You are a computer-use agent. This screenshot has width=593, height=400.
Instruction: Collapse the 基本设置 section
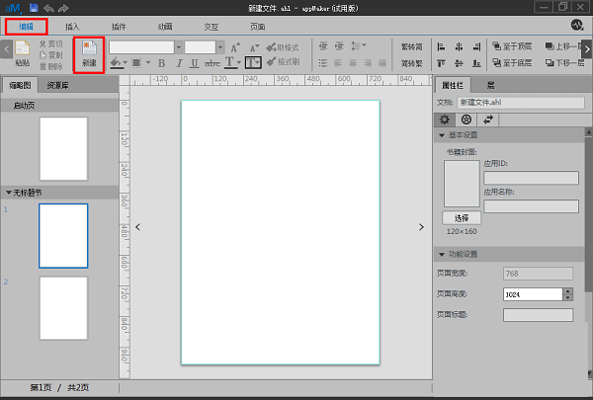(441, 135)
